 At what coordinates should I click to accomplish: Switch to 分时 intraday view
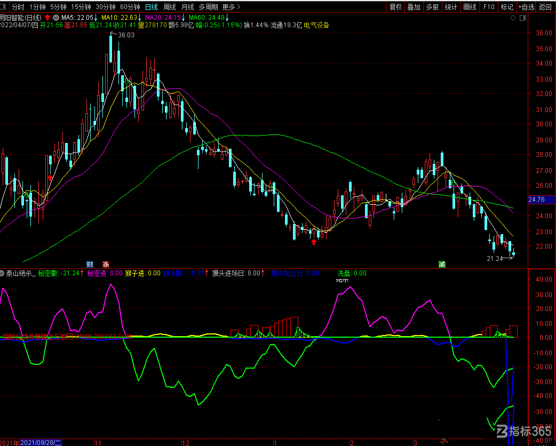coord(18,7)
